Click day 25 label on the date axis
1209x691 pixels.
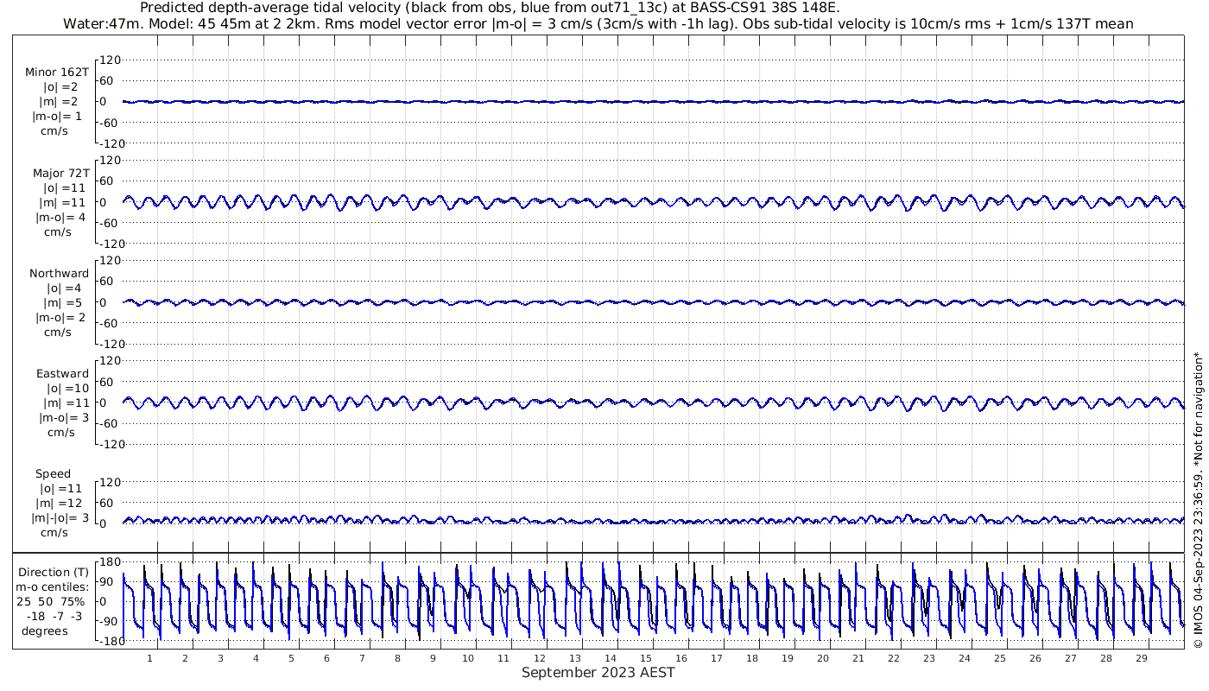coord(999,658)
